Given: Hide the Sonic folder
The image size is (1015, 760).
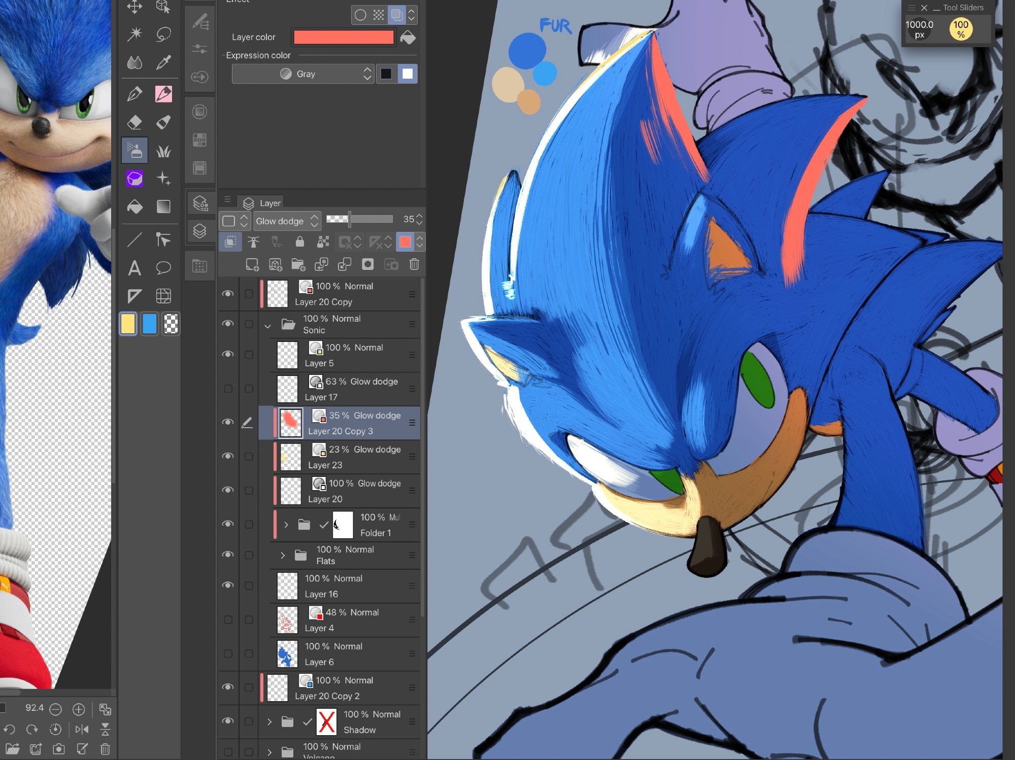Looking at the screenshot, I should pyautogui.click(x=228, y=324).
